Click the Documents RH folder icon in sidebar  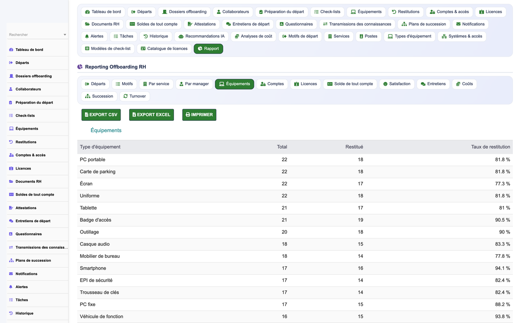pos(11,181)
